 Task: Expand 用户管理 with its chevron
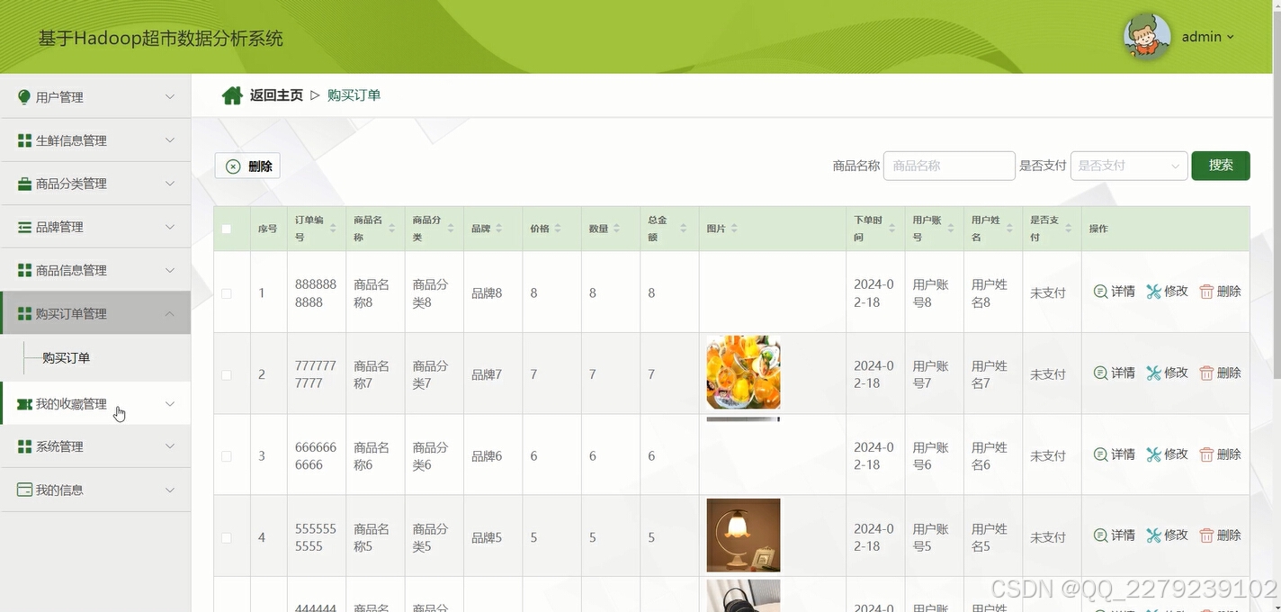[x=170, y=96]
